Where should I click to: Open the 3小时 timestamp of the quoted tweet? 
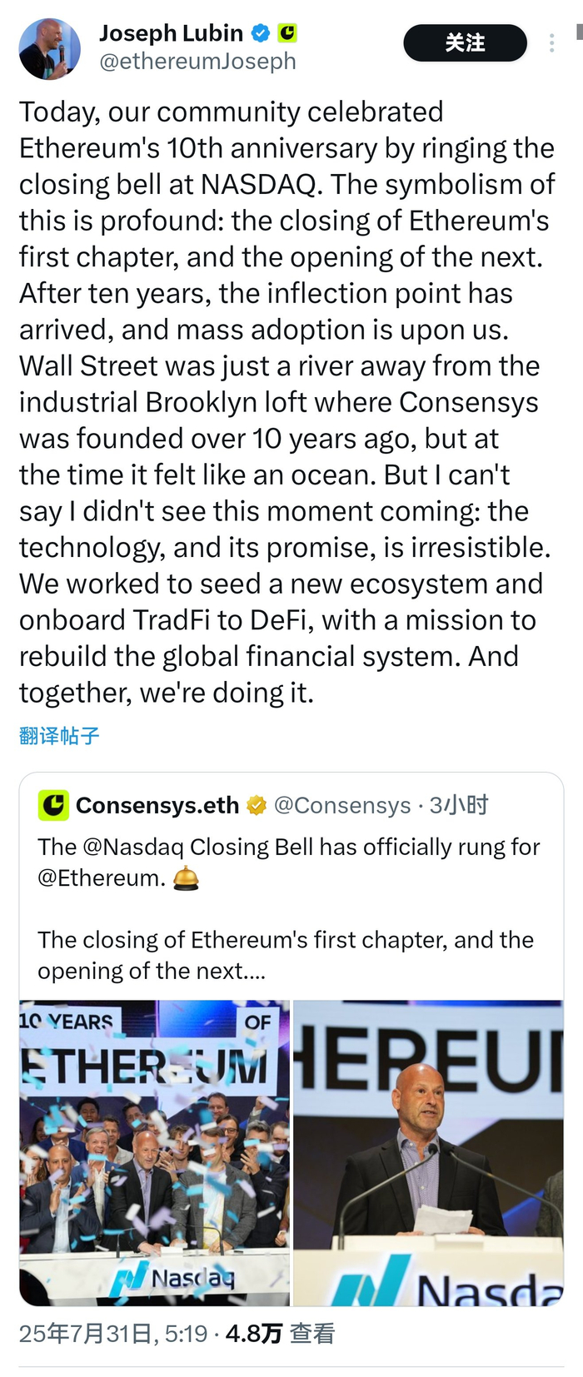pos(460,805)
